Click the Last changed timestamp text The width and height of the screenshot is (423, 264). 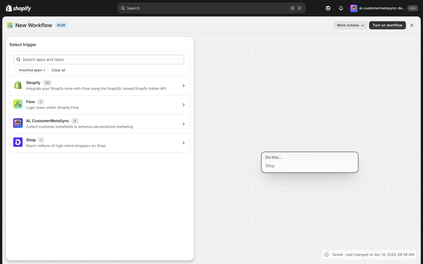380,255
